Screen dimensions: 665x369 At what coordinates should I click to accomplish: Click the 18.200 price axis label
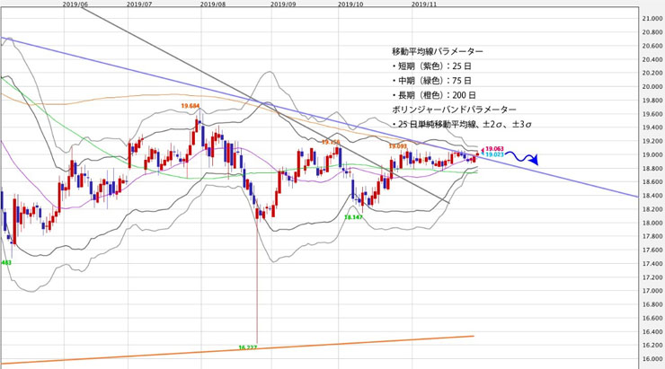(x=652, y=209)
